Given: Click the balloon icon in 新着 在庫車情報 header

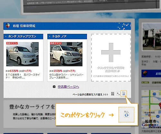Looking at the screenshot, I should click(x=7, y=26).
